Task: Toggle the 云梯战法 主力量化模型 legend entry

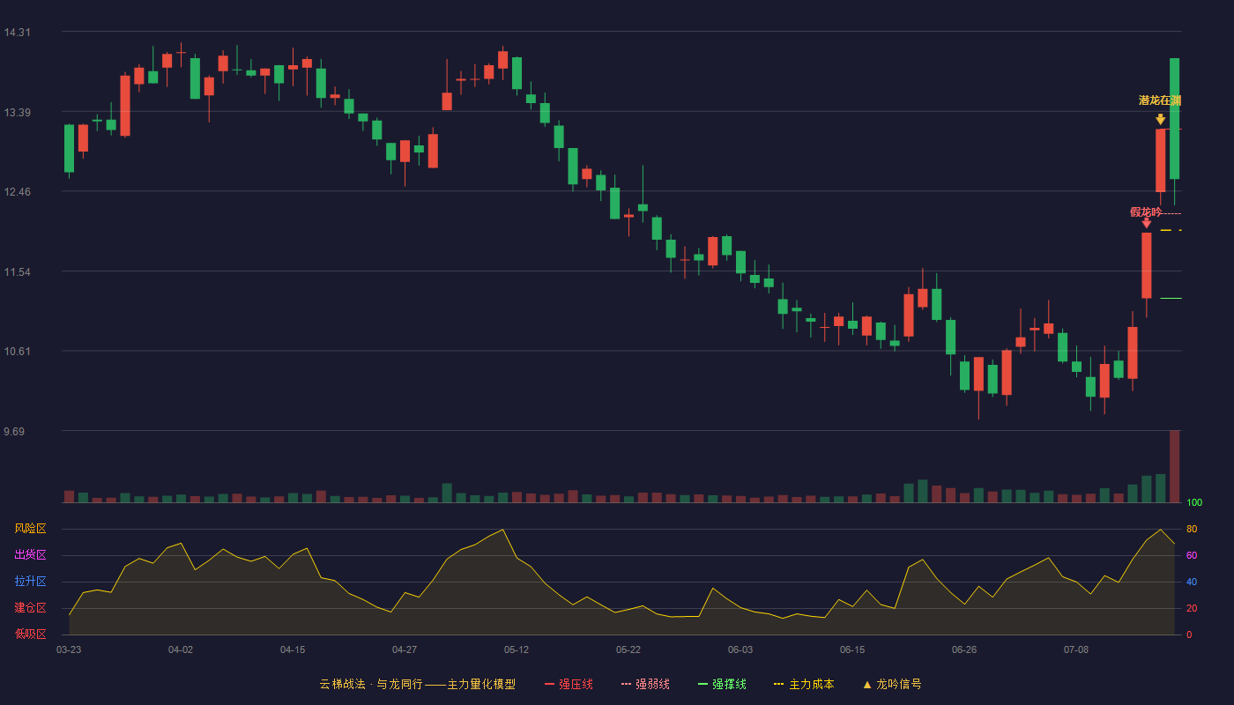Action: (x=417, y=684)
